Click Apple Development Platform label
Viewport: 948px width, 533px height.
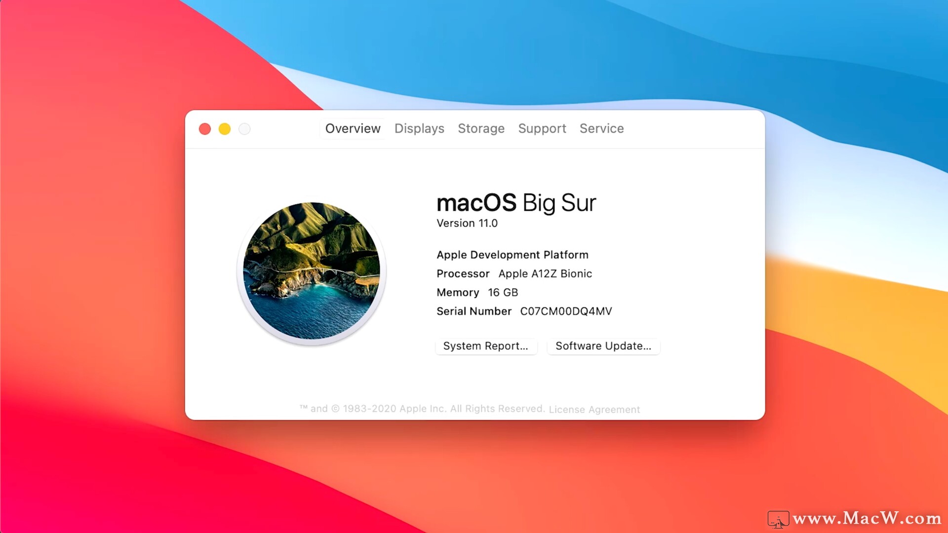point(513,255)
